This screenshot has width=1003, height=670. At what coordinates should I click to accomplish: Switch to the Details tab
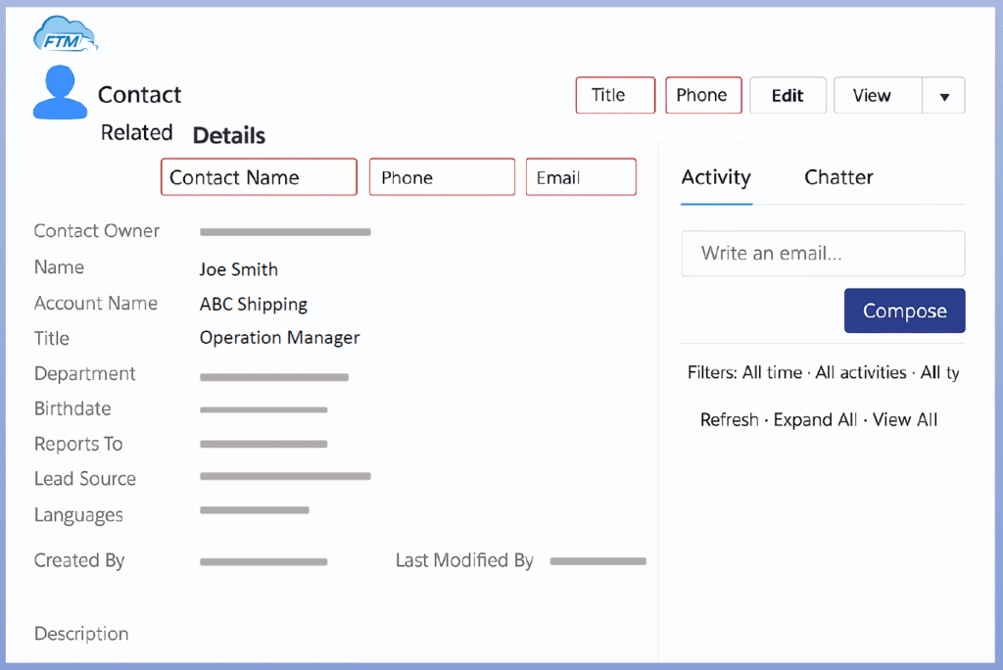(228, 135)
